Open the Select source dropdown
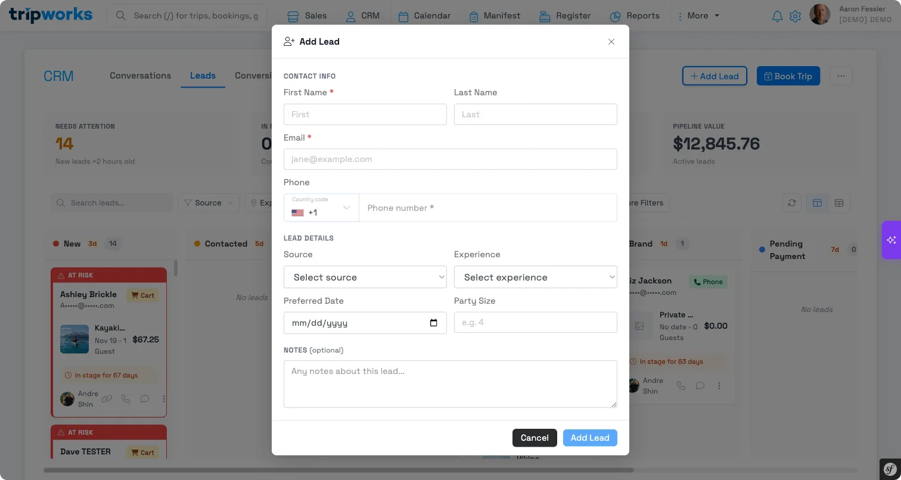This screenshot has width=901, height=480. click(365, 277)
